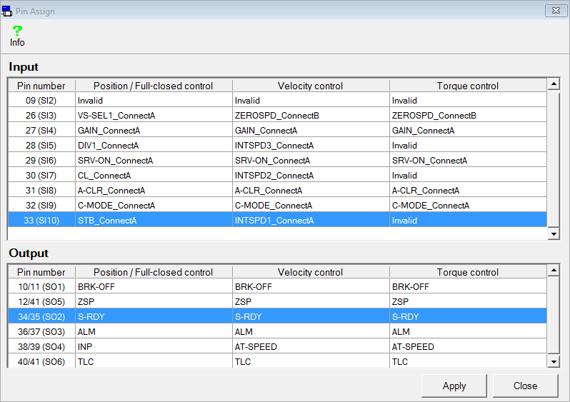Click Input table scroll down arrow

tap(554, 233)
